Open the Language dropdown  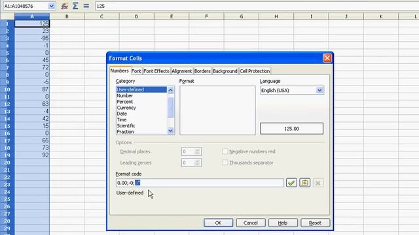click(319, 90)
